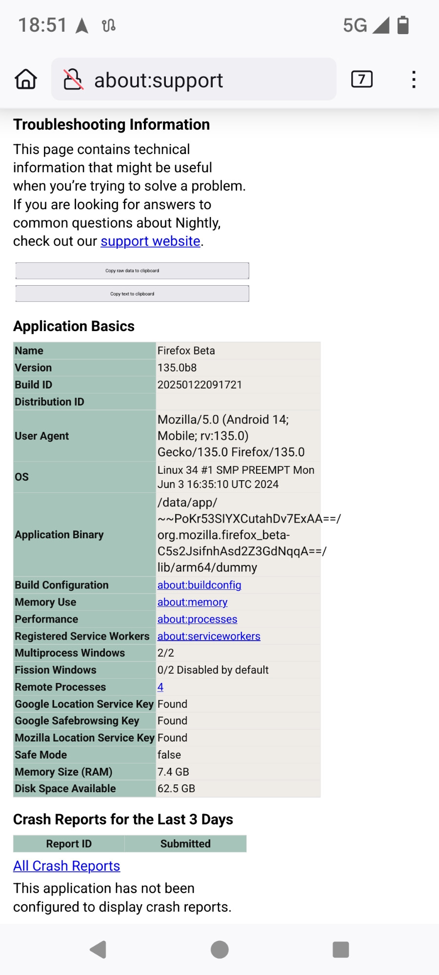Select the Firefox Beta name value
Viewport: 439px width, 975px height.
[x=186, y=351]
